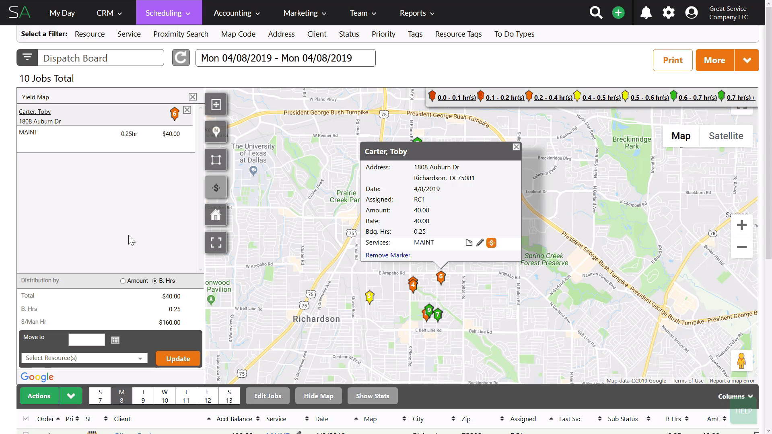Select the Map Code filter
Screen dimensions: 772x434
[238, 34]
